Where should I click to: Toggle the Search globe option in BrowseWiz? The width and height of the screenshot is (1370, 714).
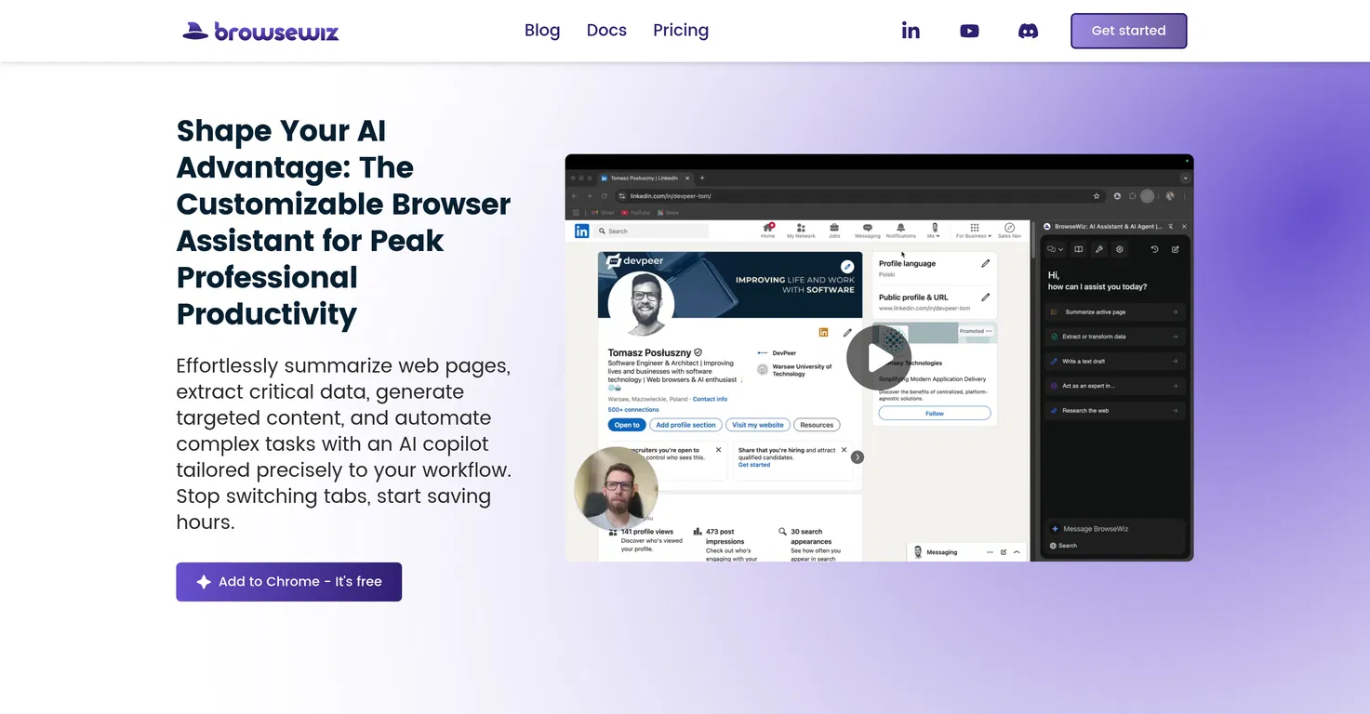1063,546
